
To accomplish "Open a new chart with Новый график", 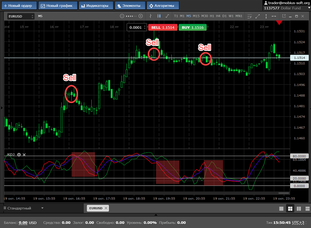I will point(58,6).
